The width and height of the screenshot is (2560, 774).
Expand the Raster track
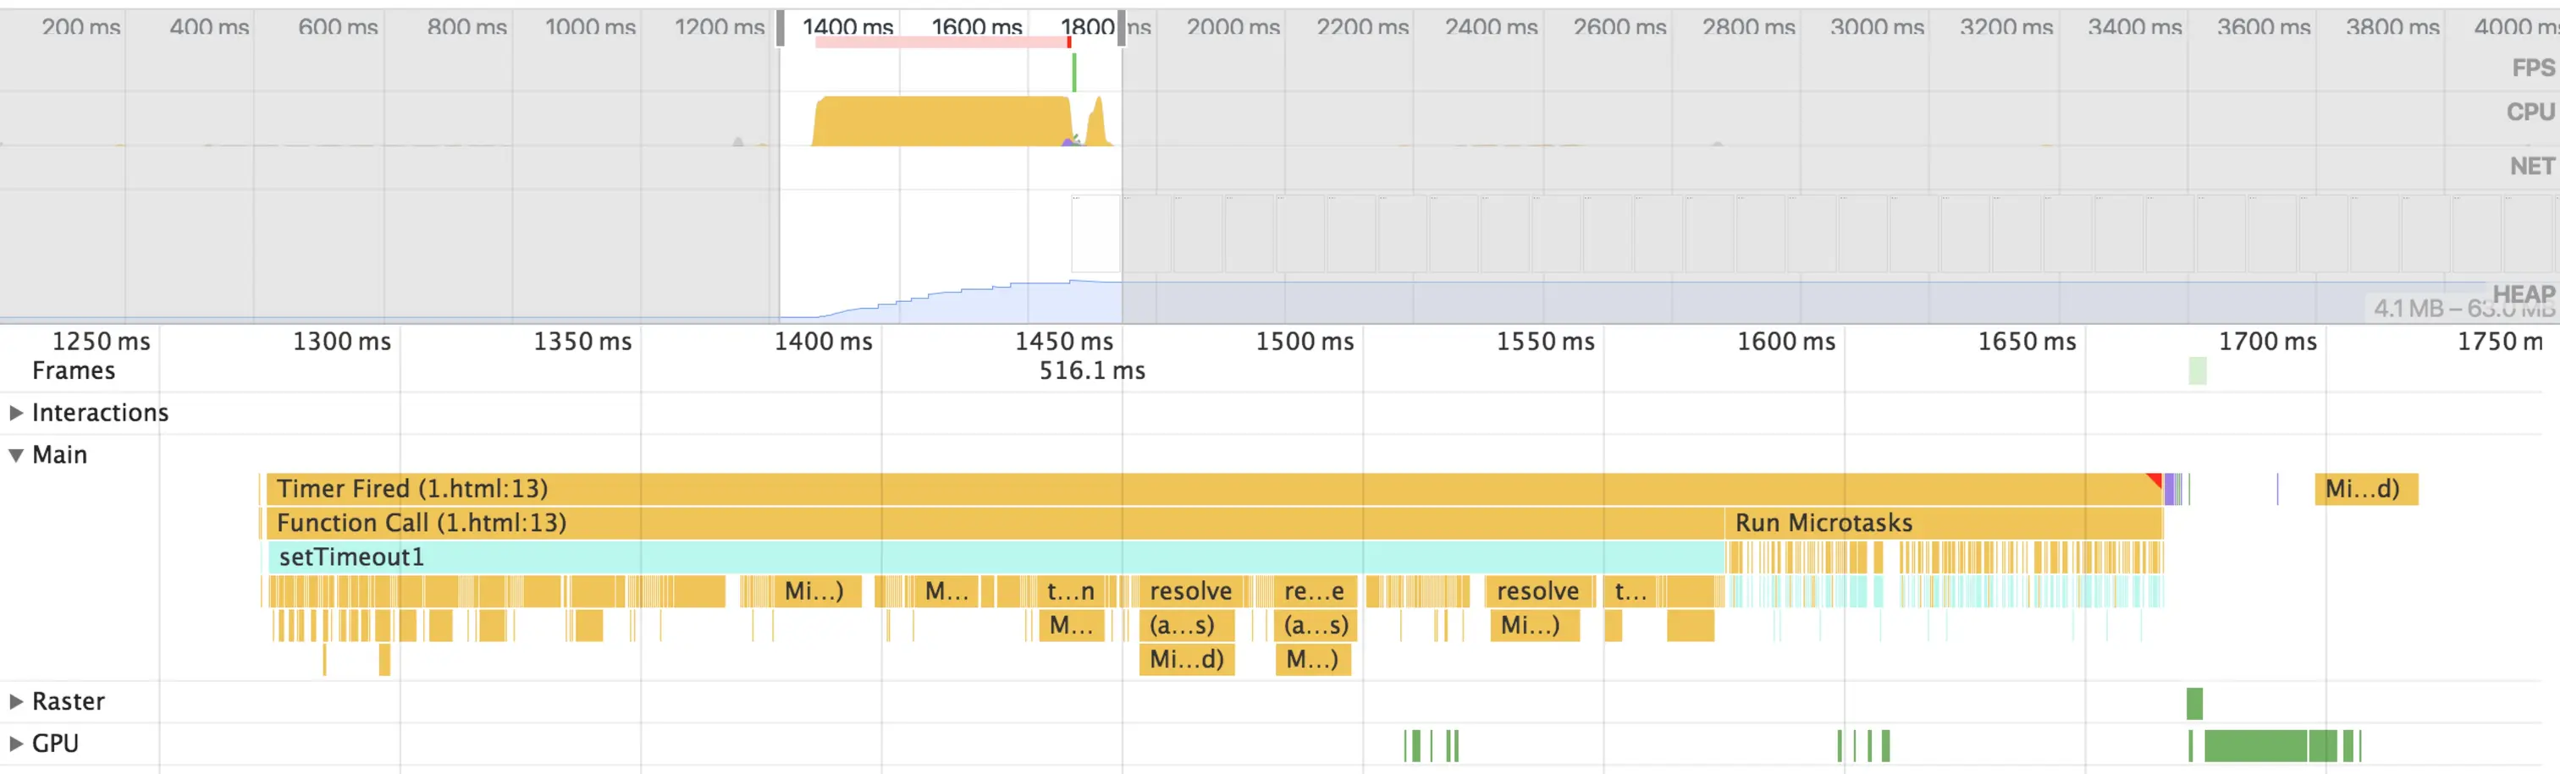(x=16, y=701)
